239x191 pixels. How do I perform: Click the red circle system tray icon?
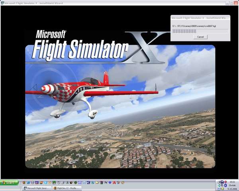click(225, 182)
